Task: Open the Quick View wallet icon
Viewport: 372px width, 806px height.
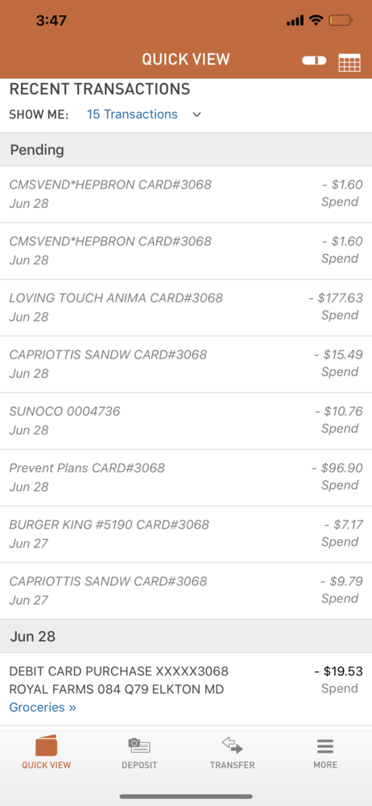Action: (46, 746)
